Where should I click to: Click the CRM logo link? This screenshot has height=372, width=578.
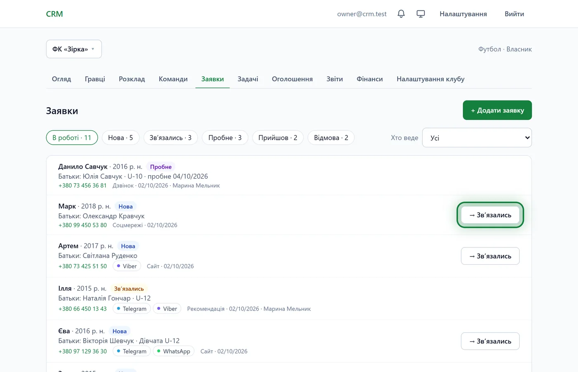click(54, 14)
